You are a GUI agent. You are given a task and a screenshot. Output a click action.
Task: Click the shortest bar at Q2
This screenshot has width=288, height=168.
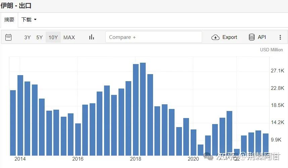[x=237, y=152]
